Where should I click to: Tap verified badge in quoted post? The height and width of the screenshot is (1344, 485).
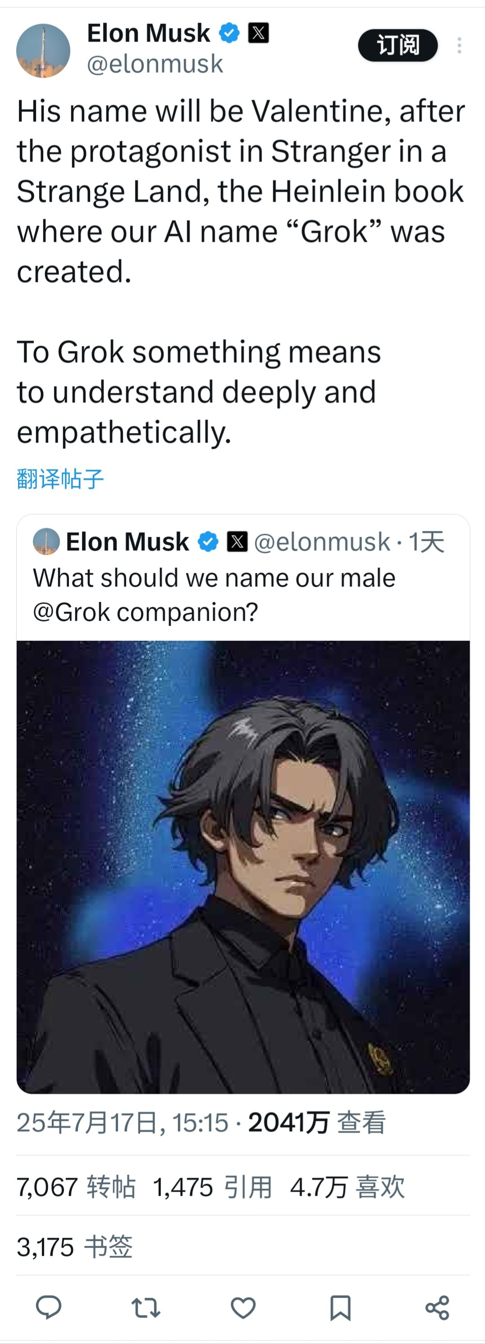click(208, 542)
